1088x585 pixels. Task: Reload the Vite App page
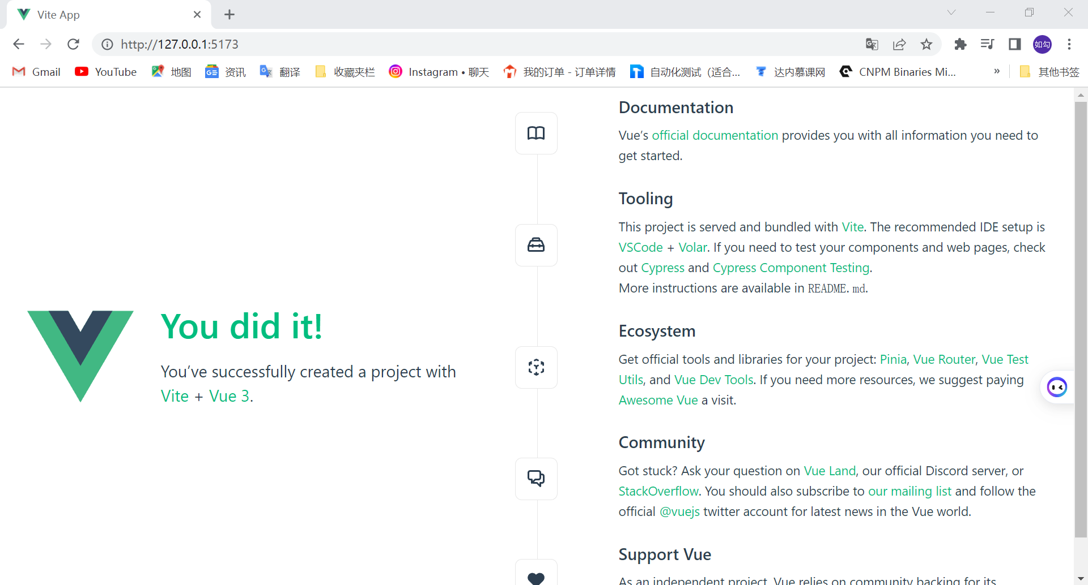click(73, 44)
